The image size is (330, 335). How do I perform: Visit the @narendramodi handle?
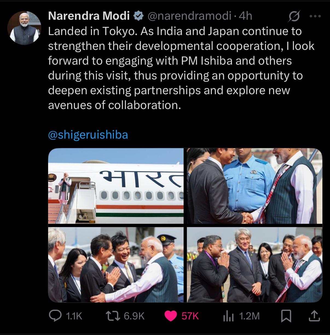[x=189, y=16]
